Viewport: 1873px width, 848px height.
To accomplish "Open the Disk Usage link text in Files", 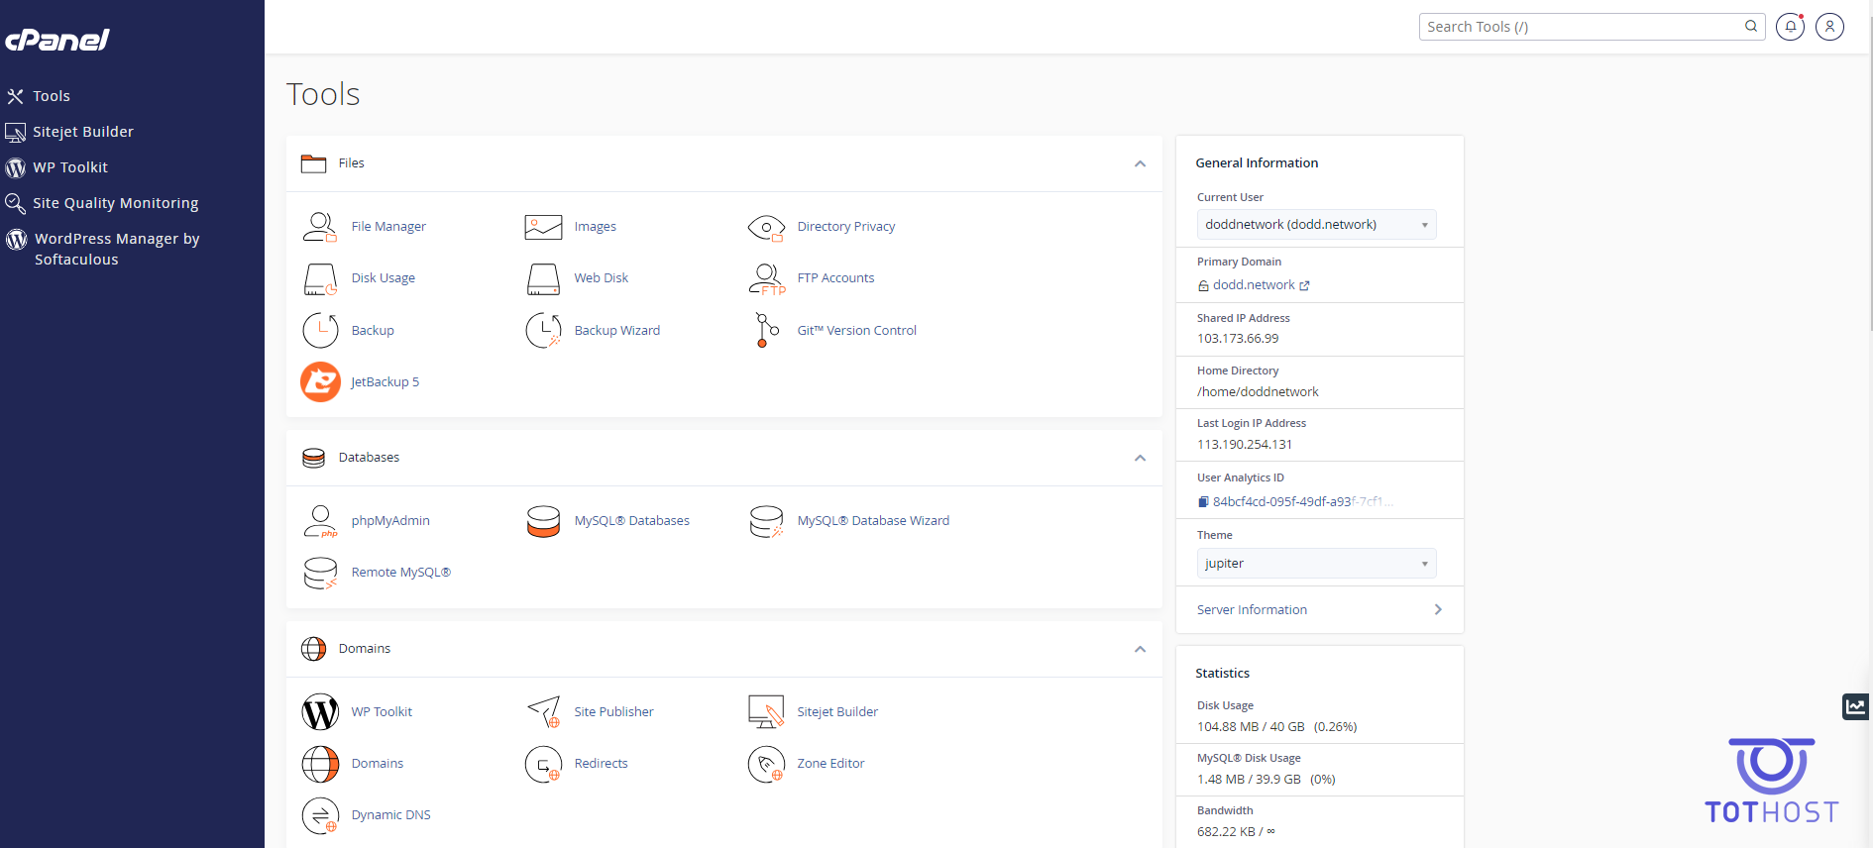I will point(383,278).
